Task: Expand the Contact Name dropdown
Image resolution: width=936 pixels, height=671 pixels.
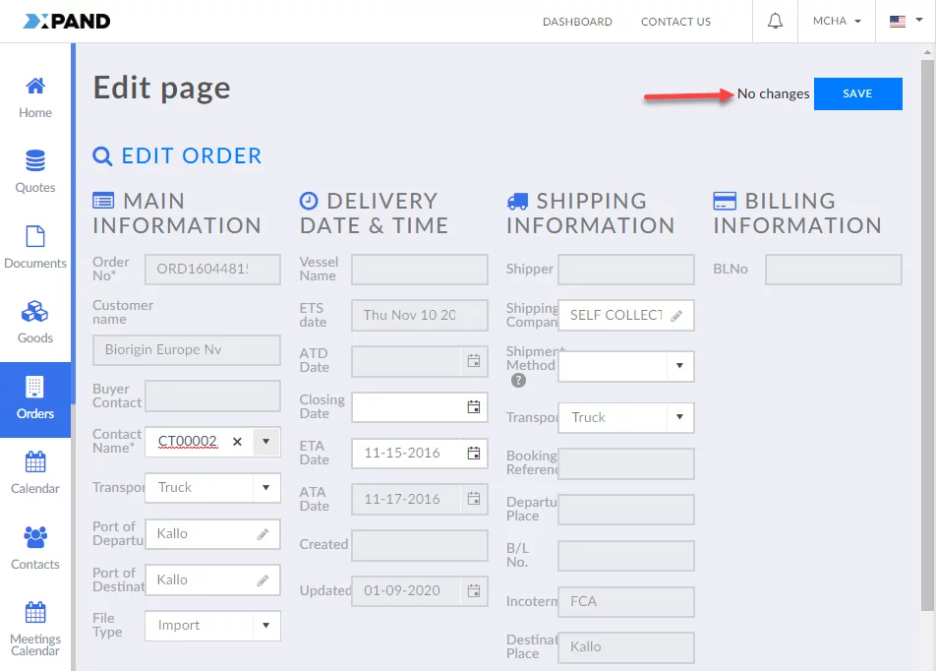Action: 265,442
